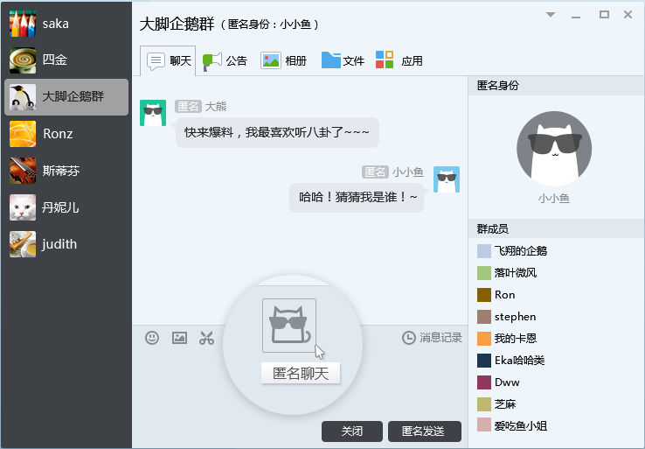
Task: Switch to the 文件 files tab
Action: tap(343, 60)
